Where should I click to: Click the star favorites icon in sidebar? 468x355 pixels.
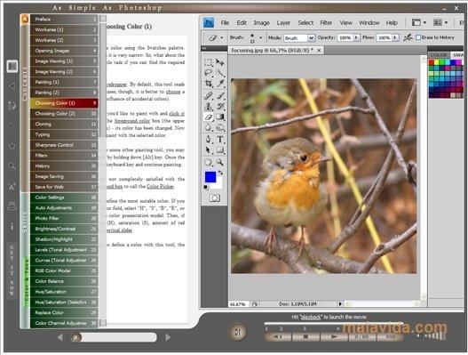12,146
